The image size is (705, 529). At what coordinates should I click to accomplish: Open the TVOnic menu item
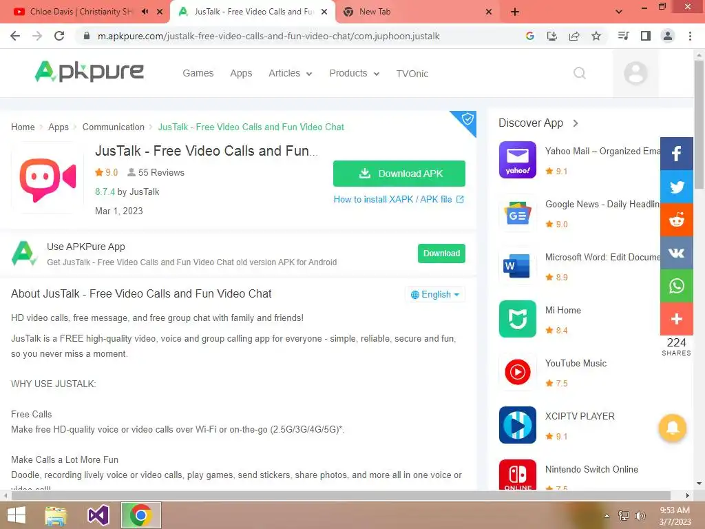pos(412,74)
